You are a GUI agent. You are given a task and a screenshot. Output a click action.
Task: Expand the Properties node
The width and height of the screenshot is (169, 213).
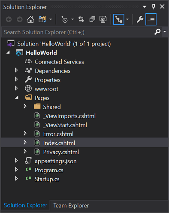[x=16, y=79]
